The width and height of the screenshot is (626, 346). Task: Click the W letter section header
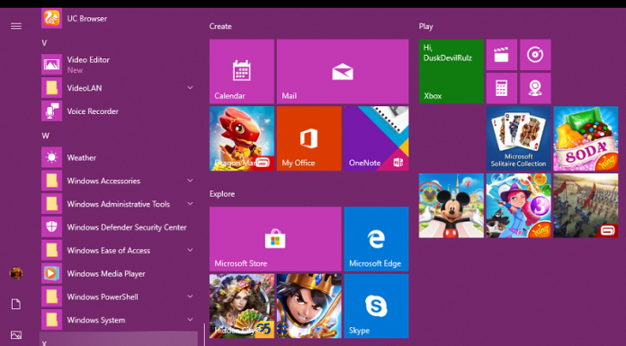tap(46, 136)
